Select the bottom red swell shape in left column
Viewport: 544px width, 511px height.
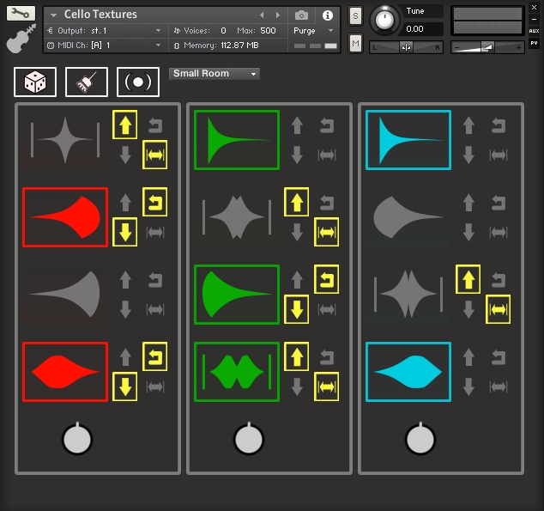click(65, 371)
